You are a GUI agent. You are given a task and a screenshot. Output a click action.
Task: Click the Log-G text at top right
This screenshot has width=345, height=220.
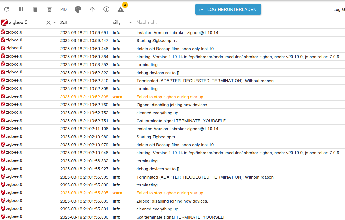click(339, 9)
